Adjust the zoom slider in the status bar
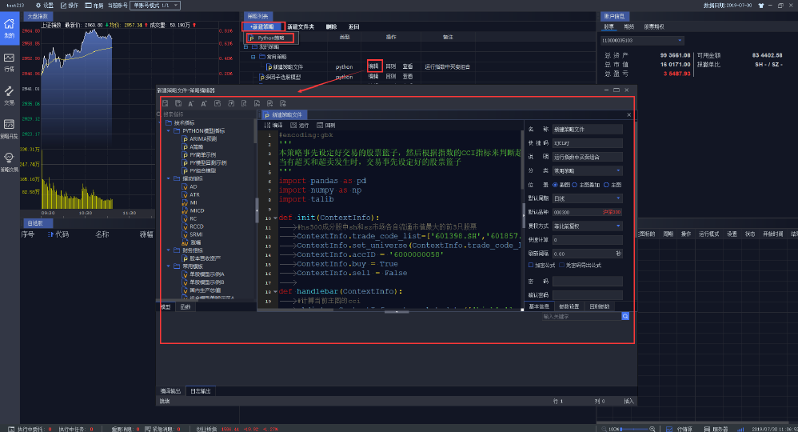Screen dimensions: 798x432 pyautogui.click(x=634, y=429)
